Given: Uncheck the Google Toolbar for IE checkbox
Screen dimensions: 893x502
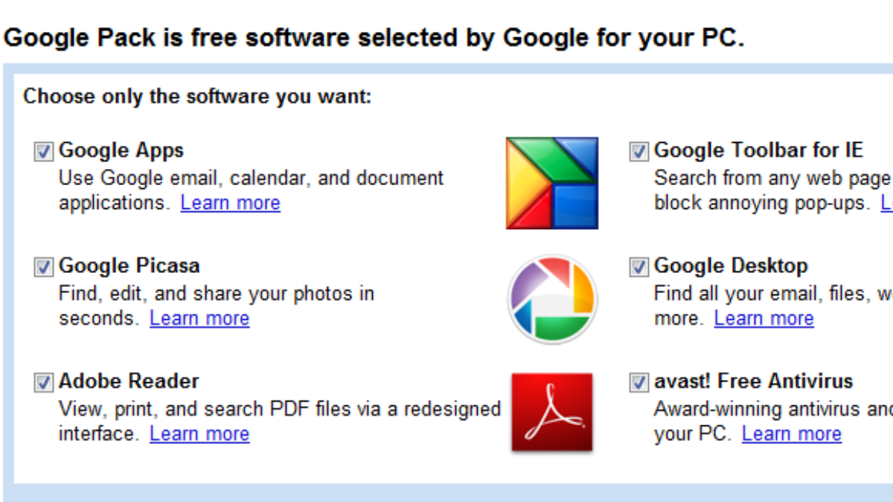Looking at the screenshot, I should pyautogui.click(x=638, y=152).
